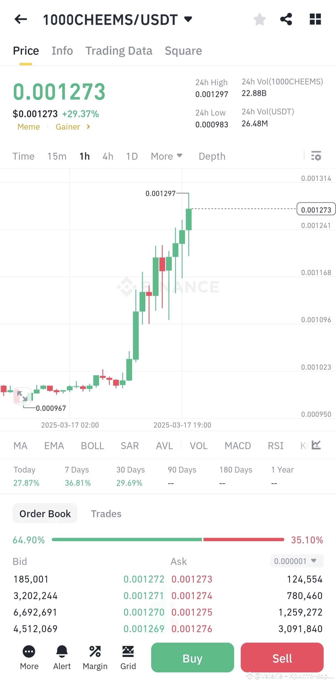This screenshot has height=682, width=336.
Task: Open the Gainer category link
Action: coord(68,127)
